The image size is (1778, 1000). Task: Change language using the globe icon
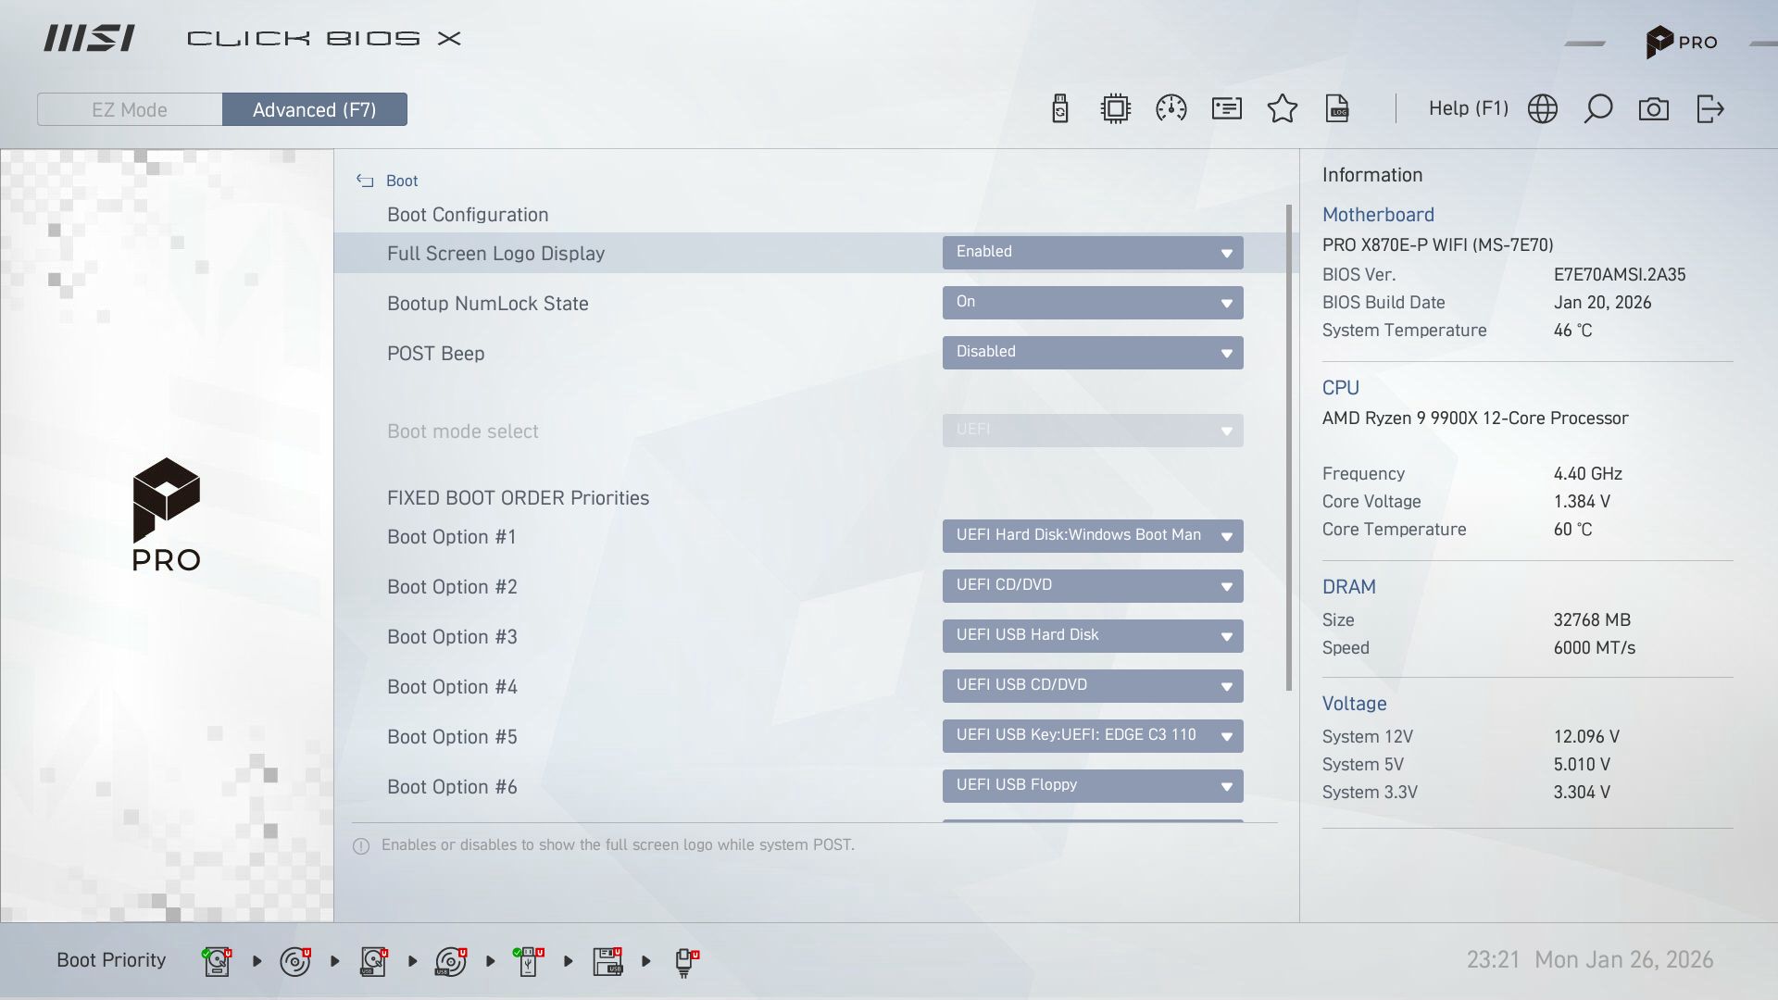pos(1544,108)
